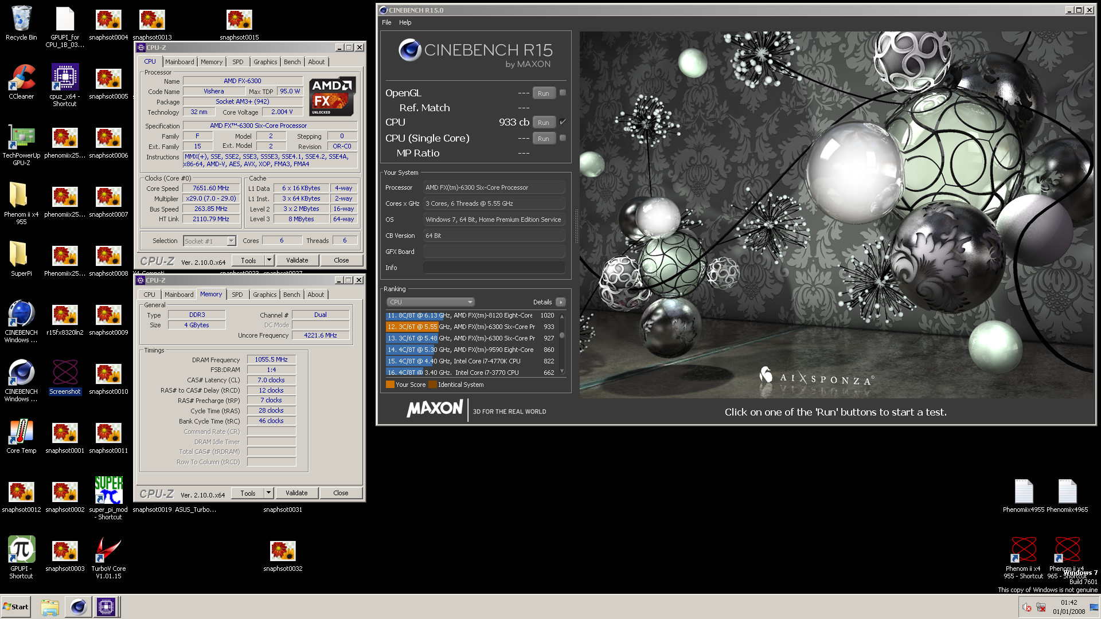Viewport: 1101px width, 619px height.
Task: Click the Windows Explorer taskbar icon
Action: click(50, 607)
